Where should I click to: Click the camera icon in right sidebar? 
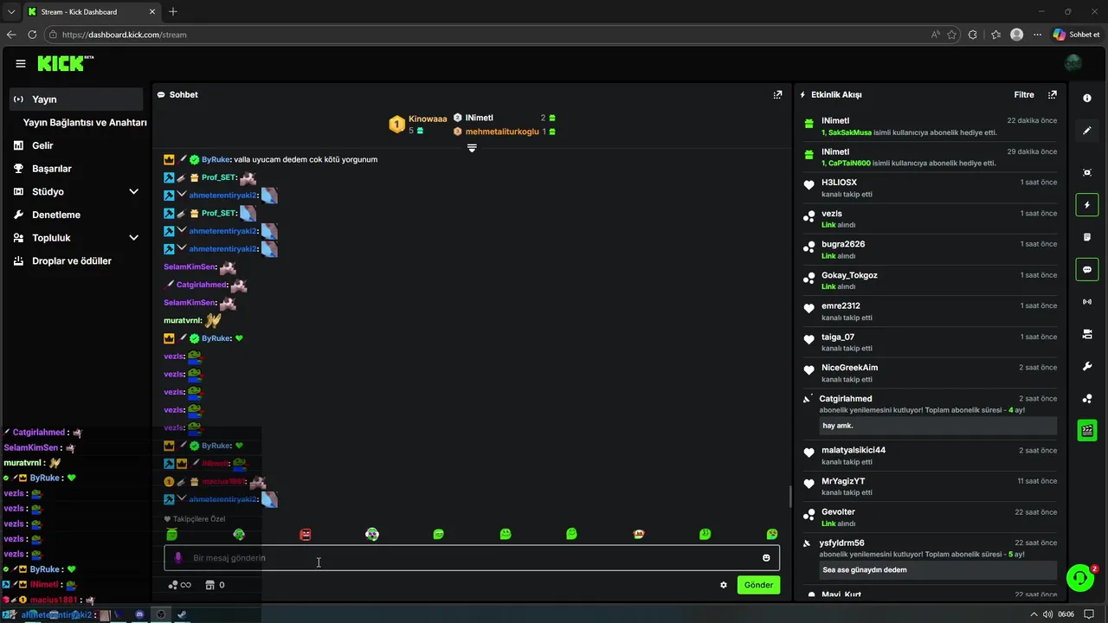click(1087, 334)
